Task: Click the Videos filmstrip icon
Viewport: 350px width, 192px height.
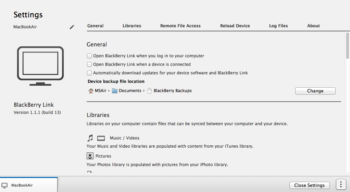Action: click(101, 138)
